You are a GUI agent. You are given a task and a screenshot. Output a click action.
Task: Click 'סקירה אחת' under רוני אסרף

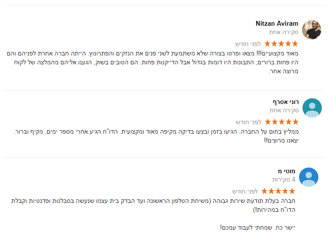click(284, 110)
